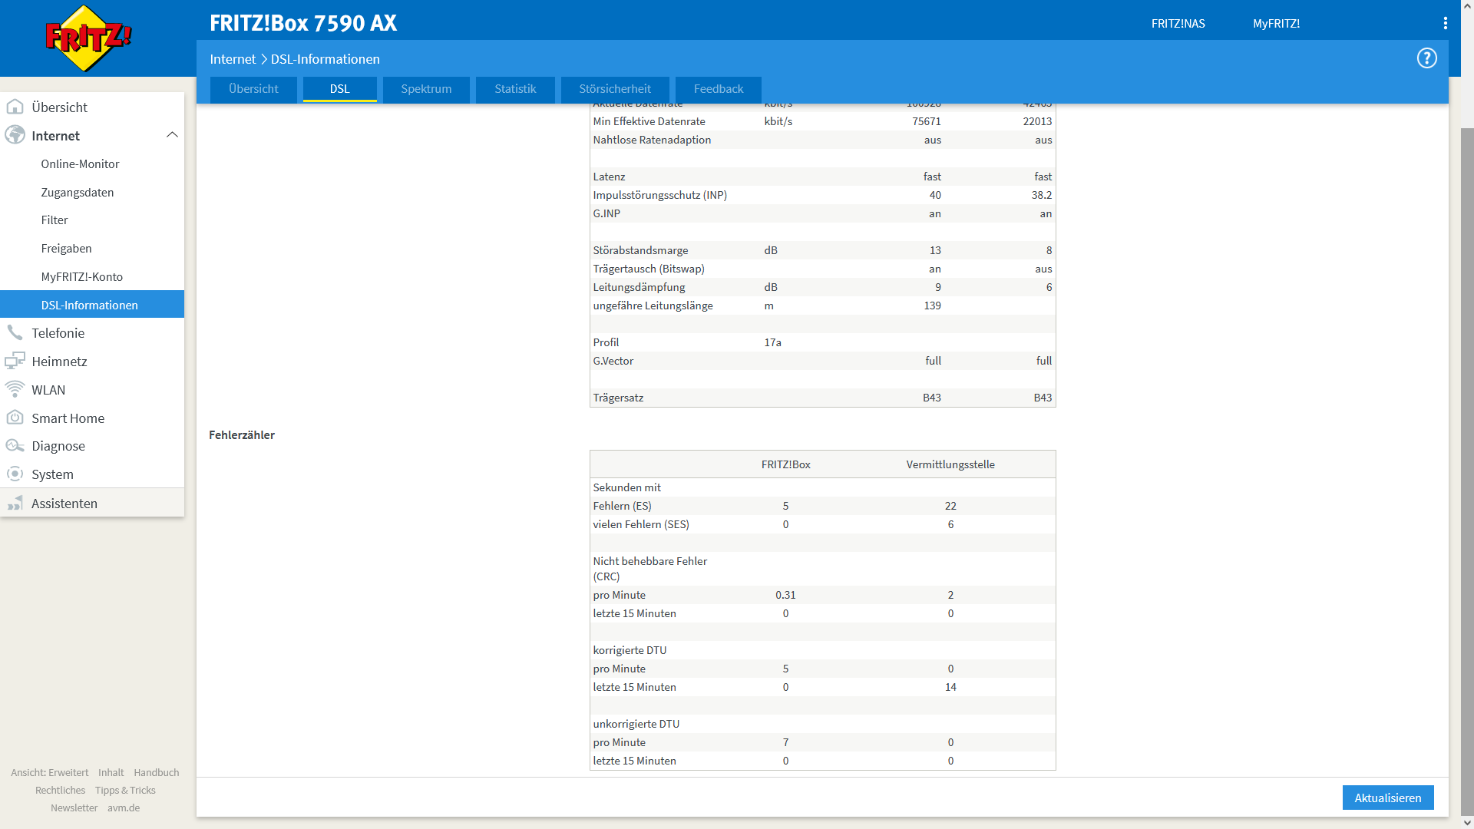Open the three-dot options menu
The height and width of the screenshot is (829, 1474).
[x=1445, y=23]
